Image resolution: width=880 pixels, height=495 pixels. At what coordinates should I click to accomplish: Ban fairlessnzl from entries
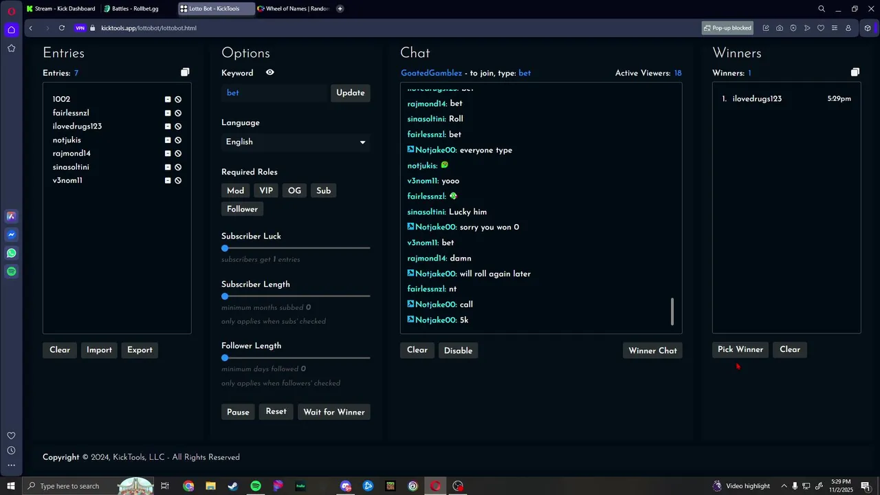[x=178, y=113]
